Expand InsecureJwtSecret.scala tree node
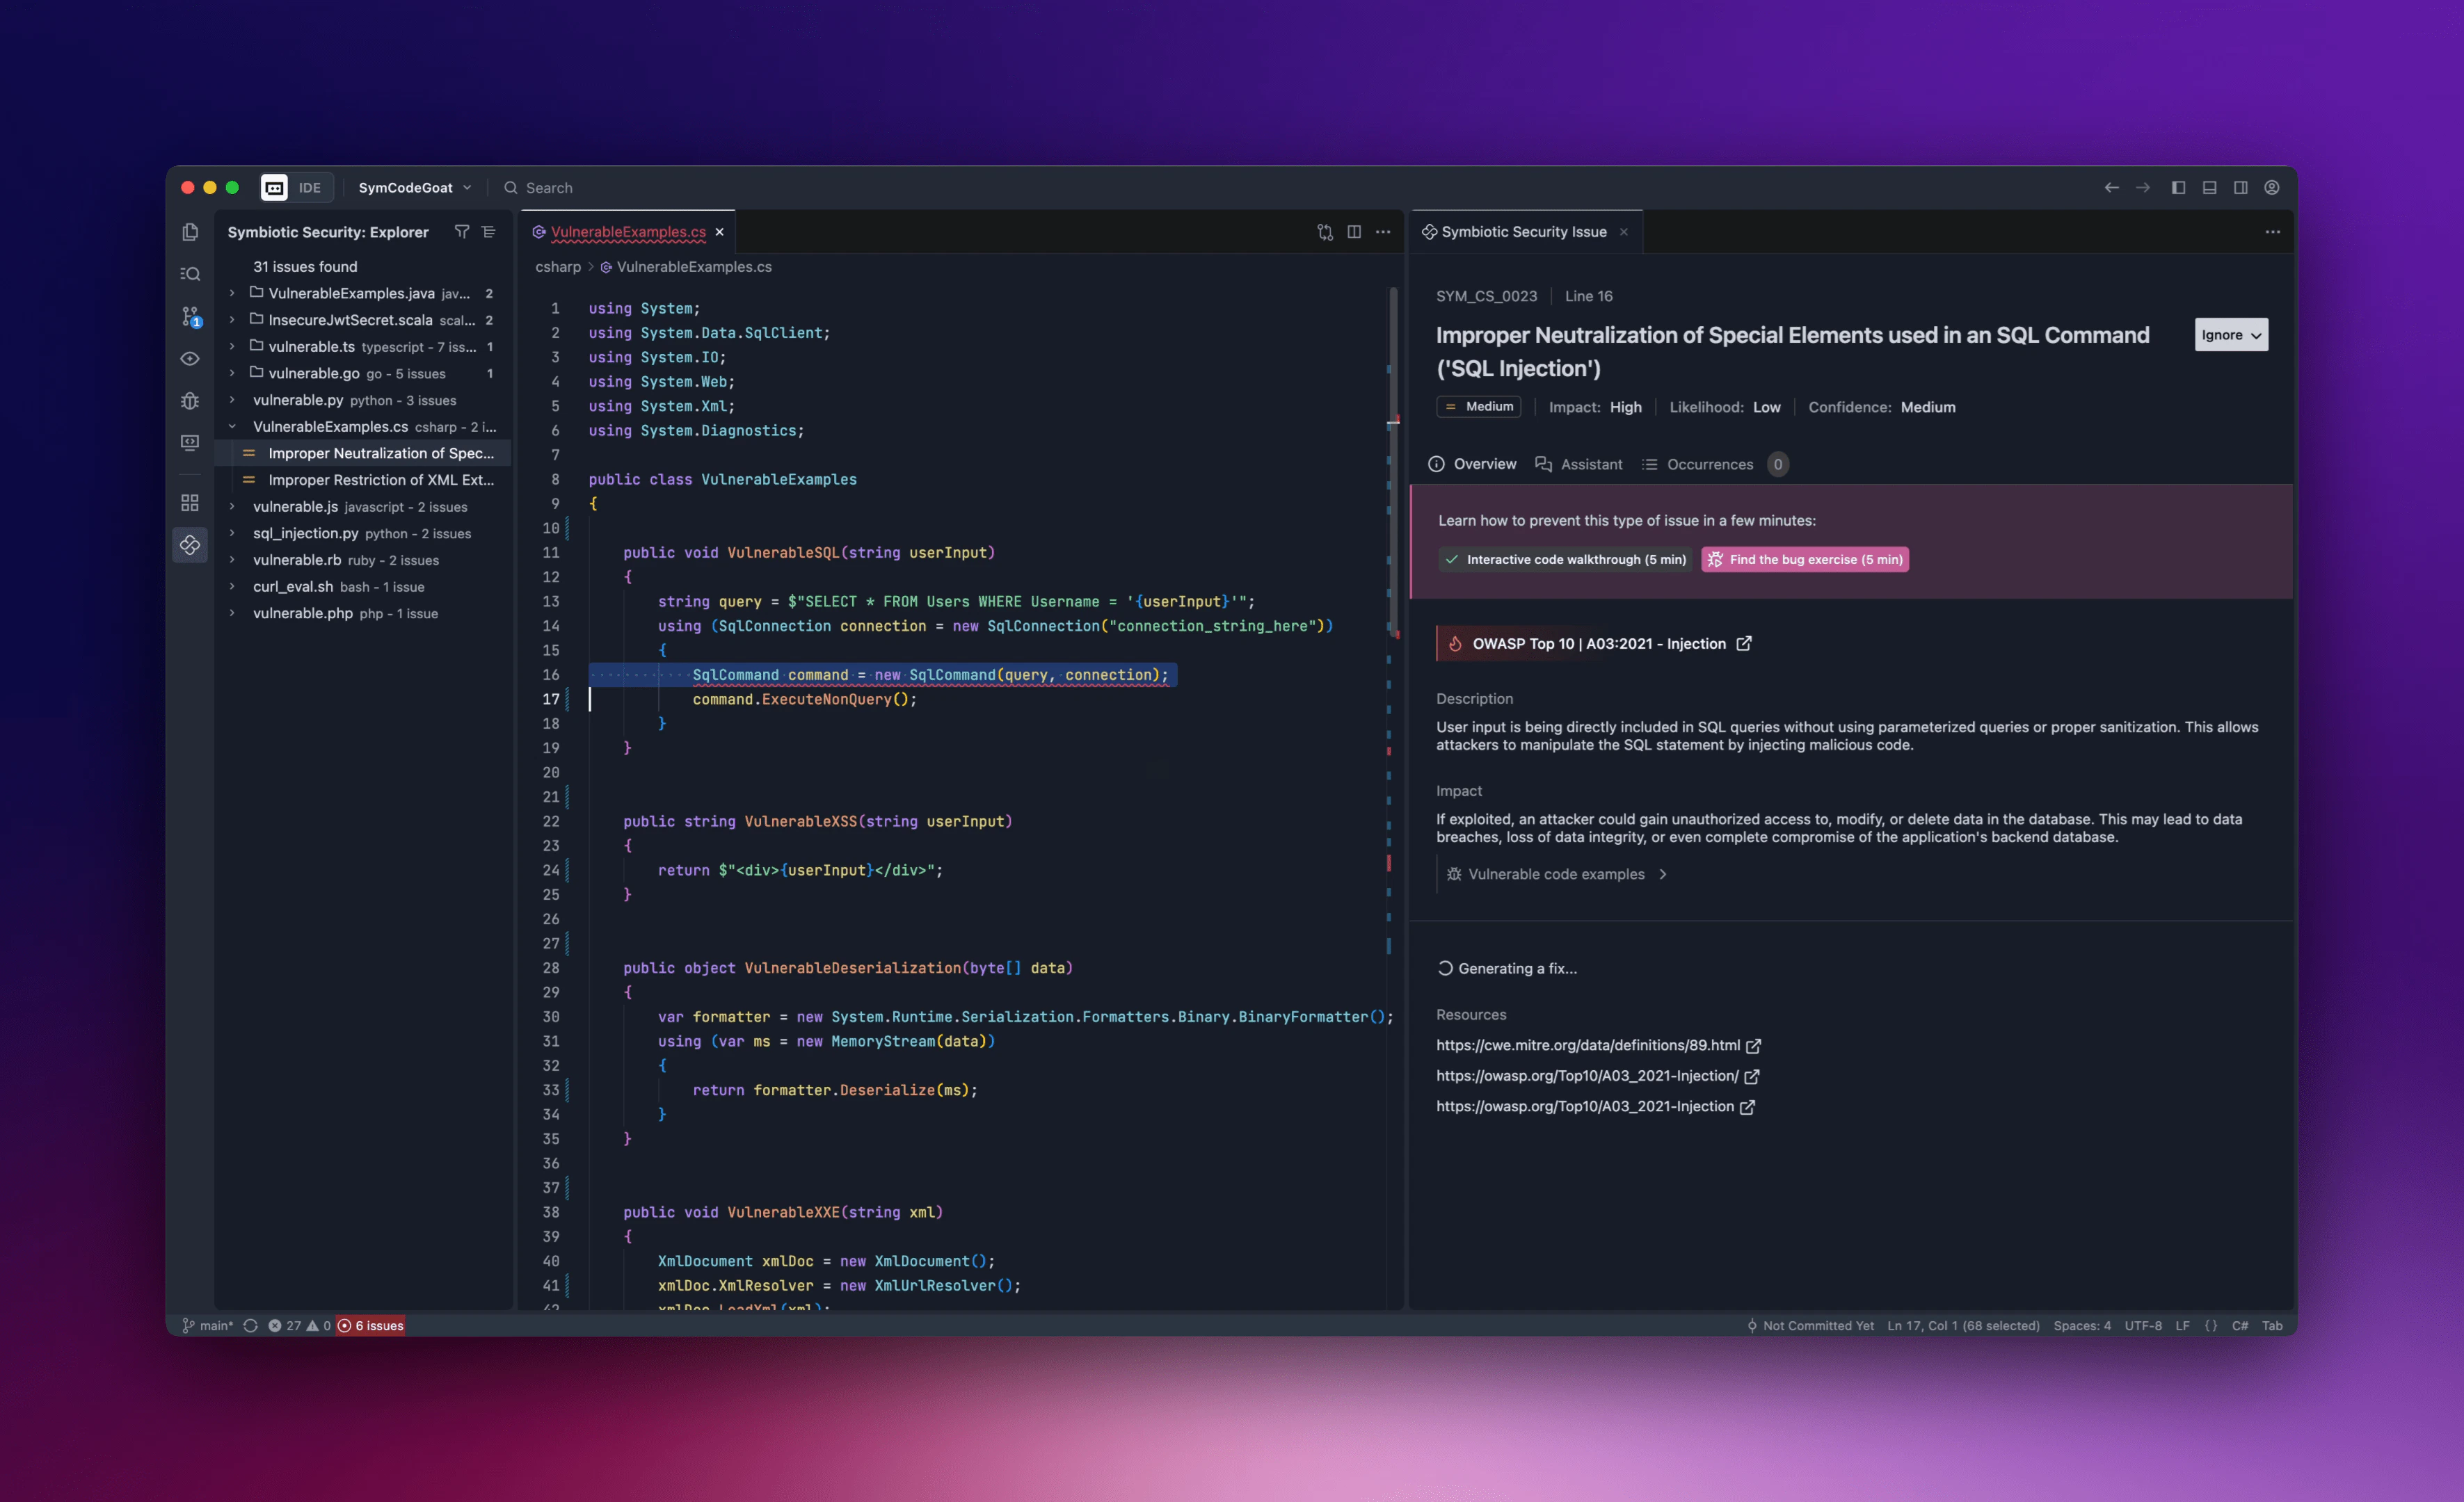2464x1502 pixels. [232, 320]
